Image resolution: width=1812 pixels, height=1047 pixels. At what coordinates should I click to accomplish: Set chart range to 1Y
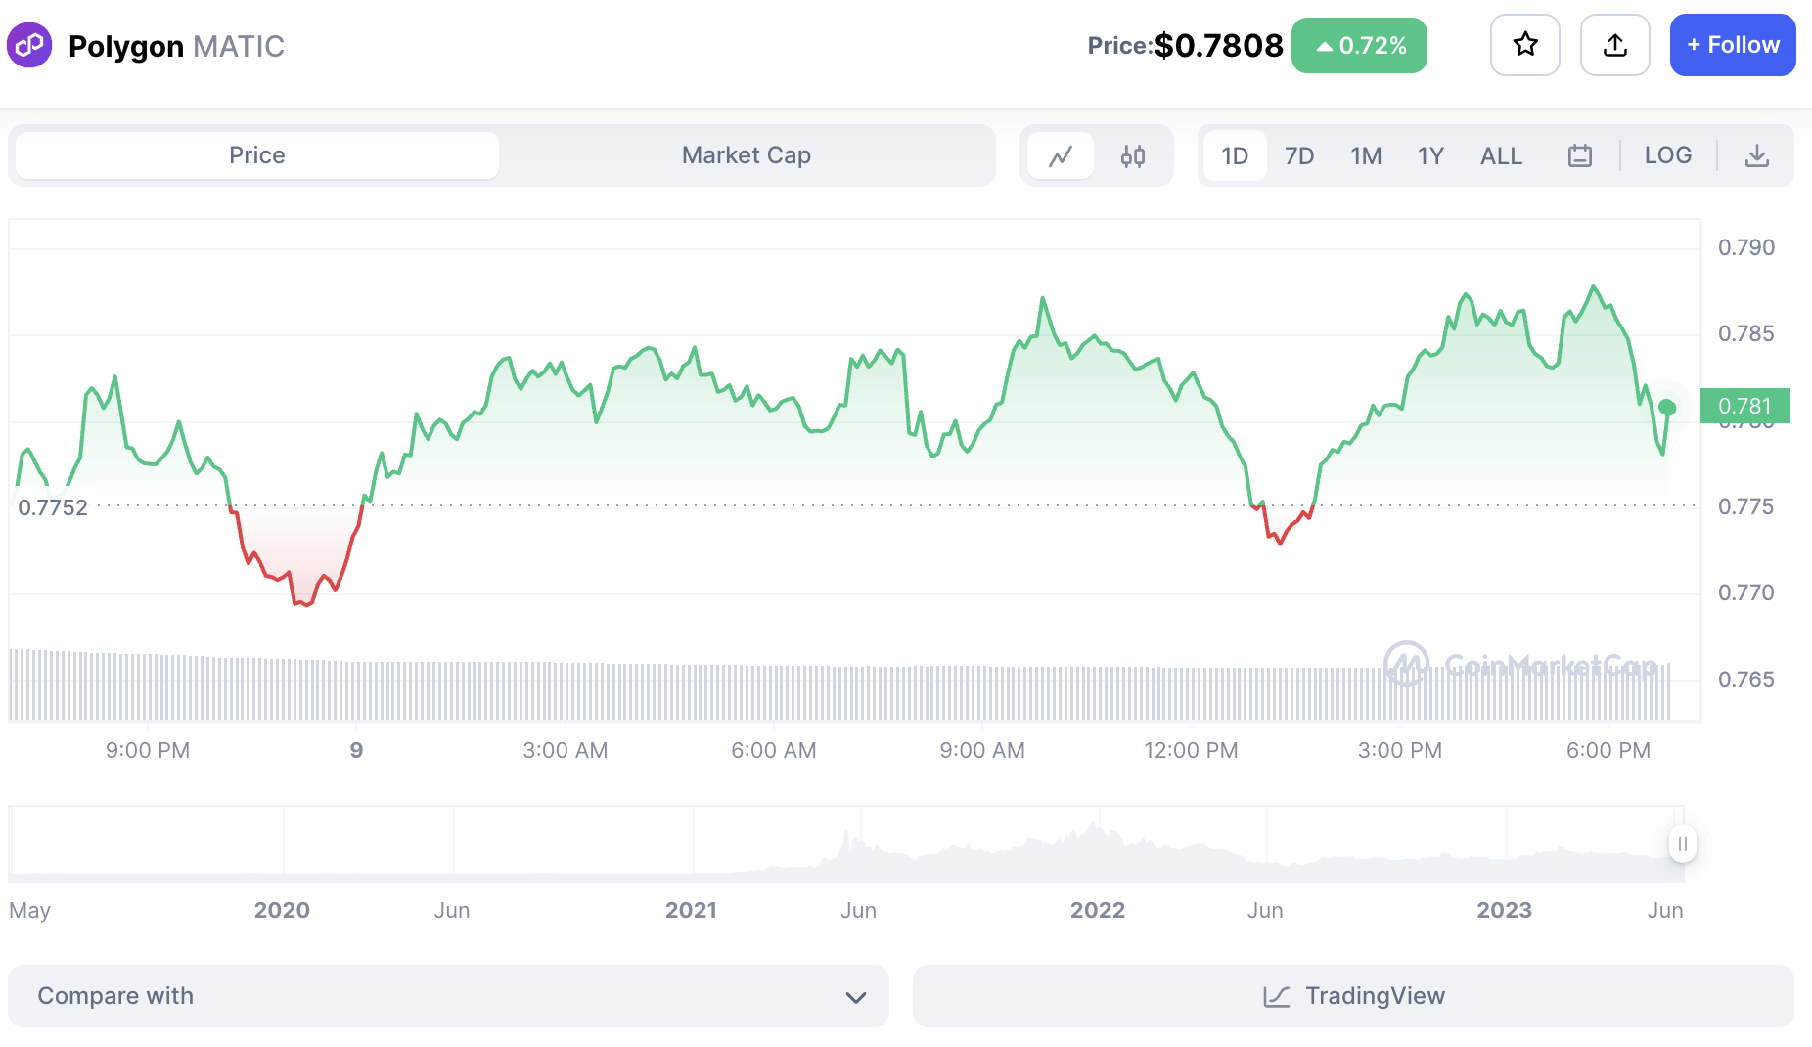coord(1430,155)
